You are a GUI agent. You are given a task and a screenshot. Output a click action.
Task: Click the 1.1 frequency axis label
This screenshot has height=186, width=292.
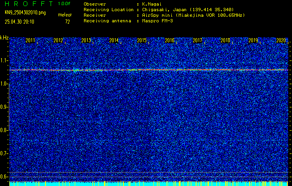pyautogui.click(x=3, y=60)
